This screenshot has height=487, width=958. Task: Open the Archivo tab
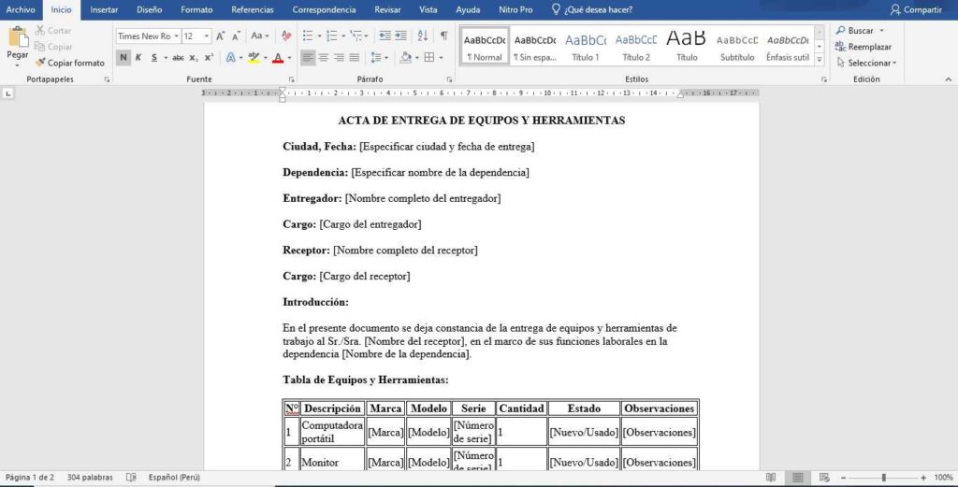click(21, 9)
